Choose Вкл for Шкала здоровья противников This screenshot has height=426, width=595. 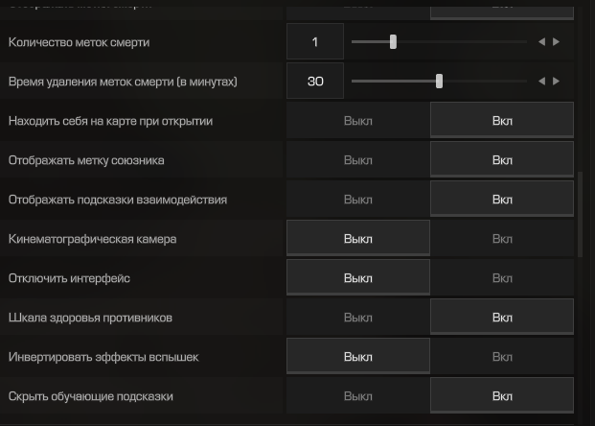tap(502, 318)
